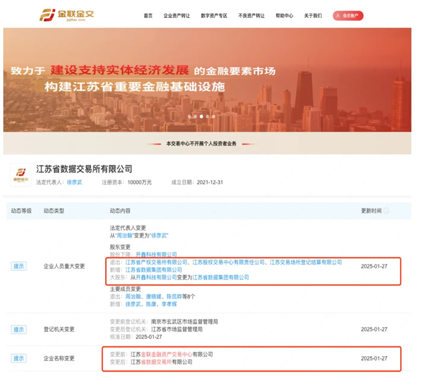Click 提示 tag in 企业人员重大变更 row

(19, 266)
